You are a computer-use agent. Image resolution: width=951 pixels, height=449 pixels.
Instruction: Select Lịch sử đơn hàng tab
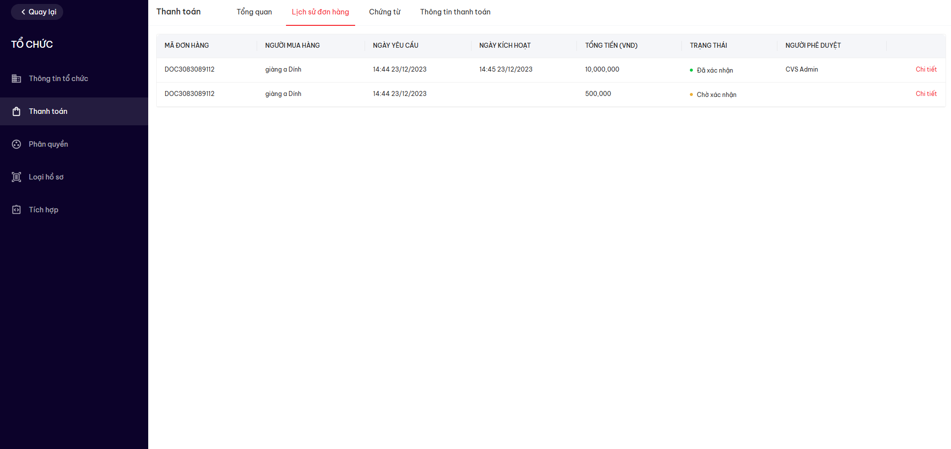[x=320, y=12]
